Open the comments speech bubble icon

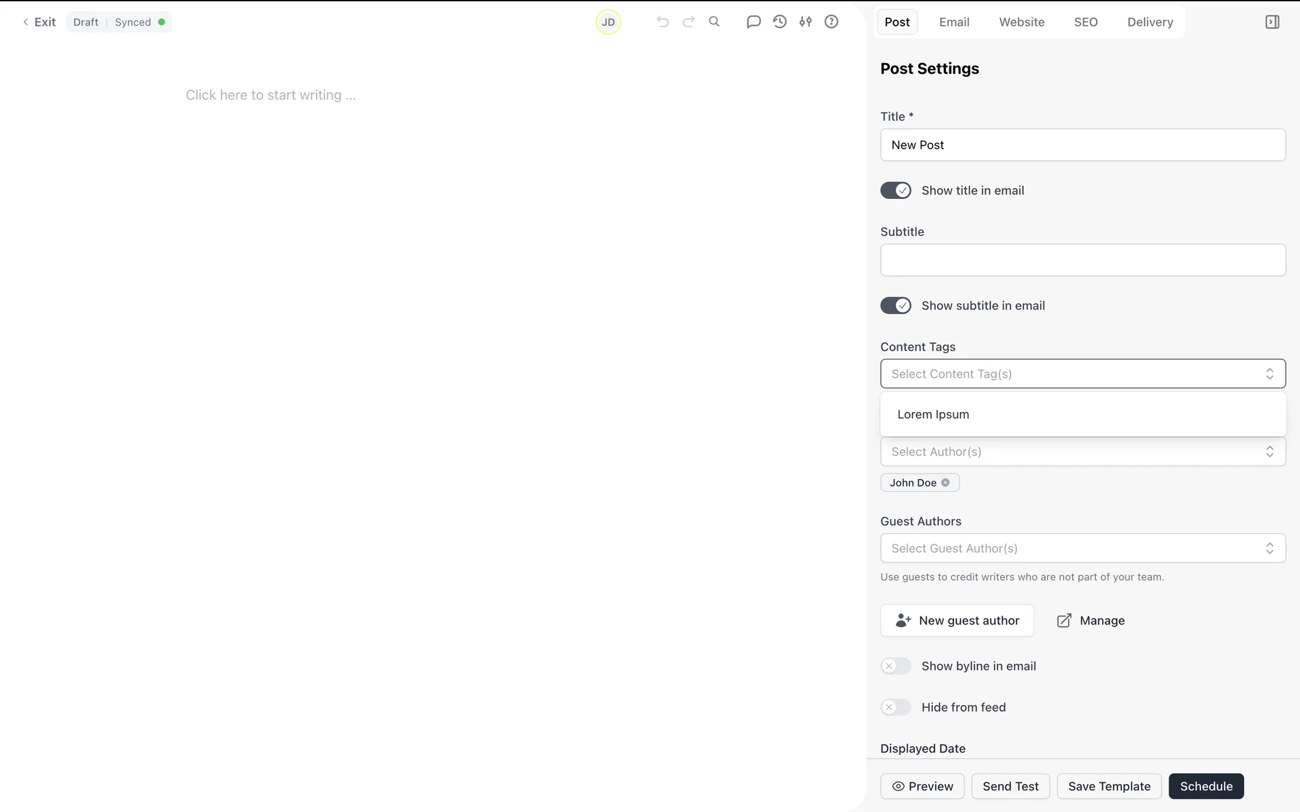pyautogui.click(x=754, y=22)
